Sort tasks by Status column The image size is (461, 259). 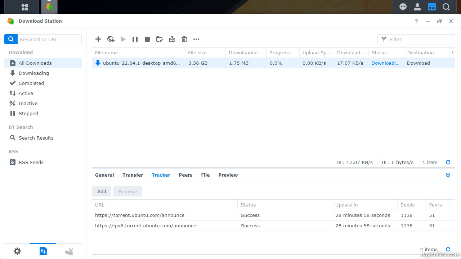coord(386,53)
